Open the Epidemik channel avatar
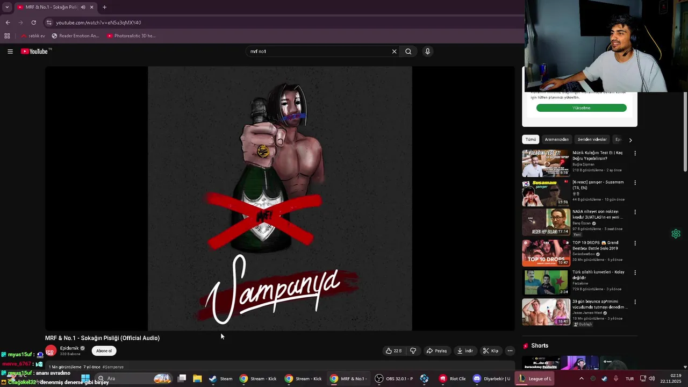Screen dimensions: 688x387 [51, 351]
